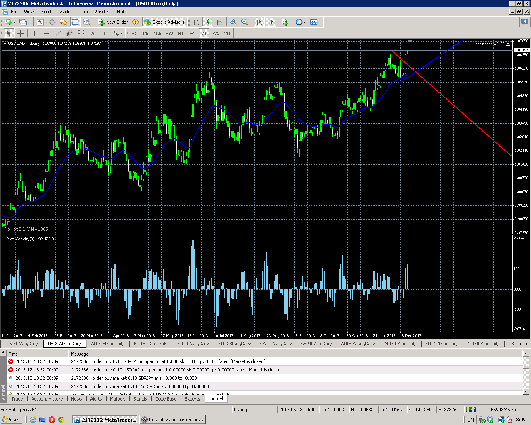Open the Navigator folder-star icon
531x425 pixels.
coord(63,22)
